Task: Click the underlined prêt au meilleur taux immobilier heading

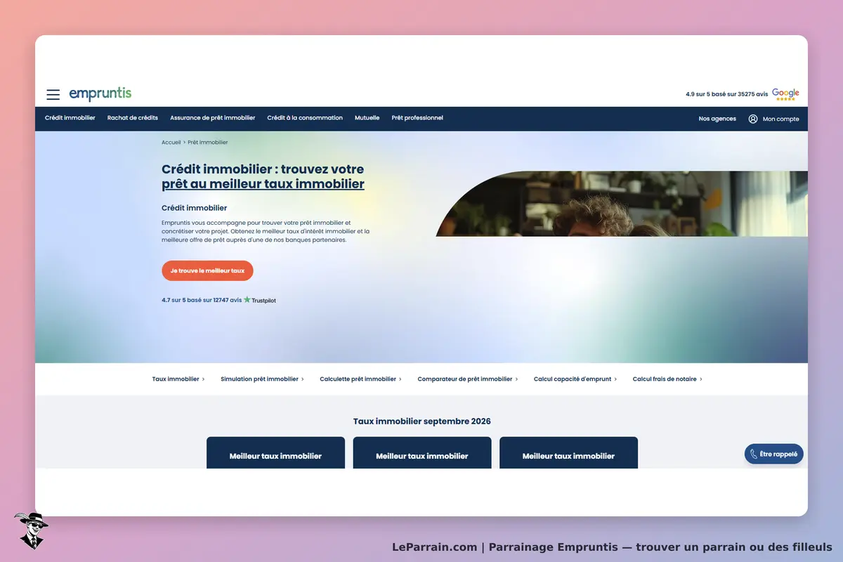Action: click(x=263, y=185)
